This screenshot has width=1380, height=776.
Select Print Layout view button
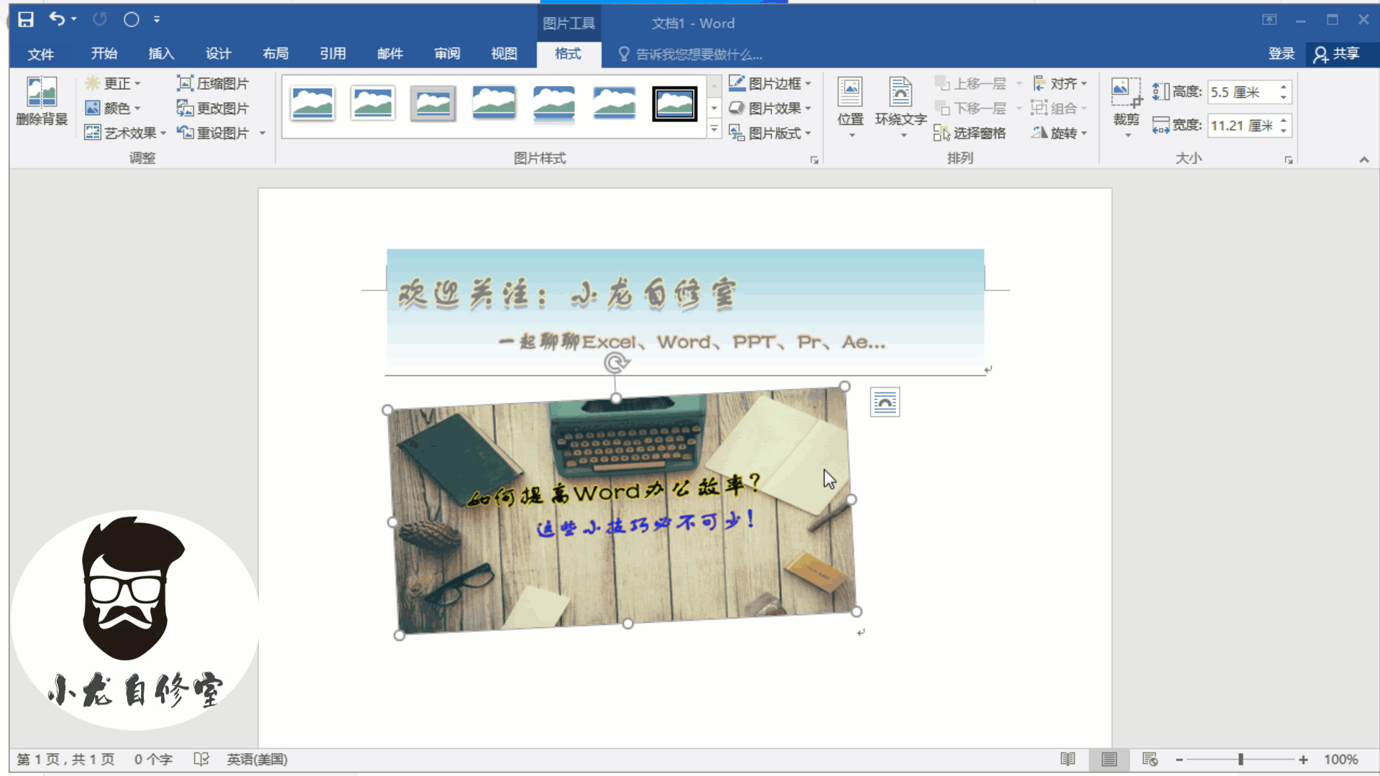click(x=1109, y=759)
